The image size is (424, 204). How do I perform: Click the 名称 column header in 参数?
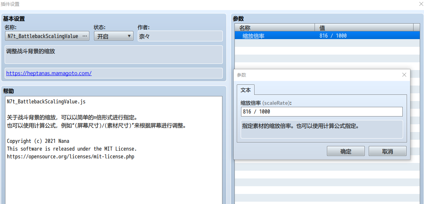click(275, 27)
